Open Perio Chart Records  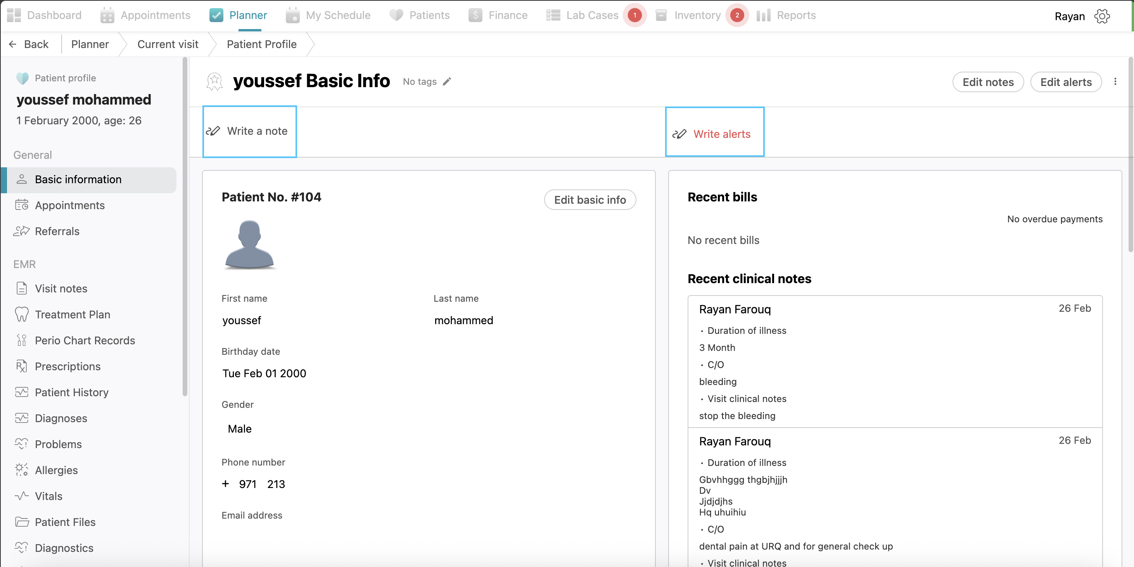tap(85, 340)
